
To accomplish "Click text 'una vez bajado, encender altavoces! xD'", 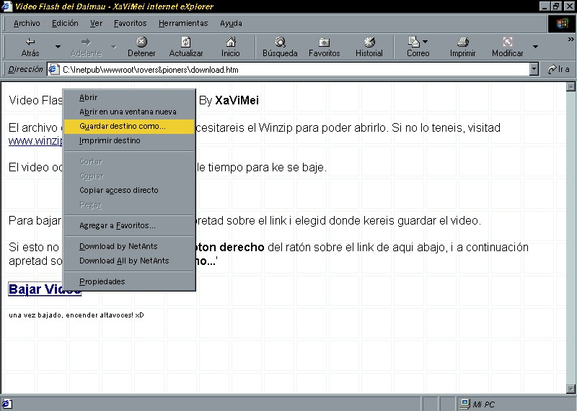I will coord(76,315).
